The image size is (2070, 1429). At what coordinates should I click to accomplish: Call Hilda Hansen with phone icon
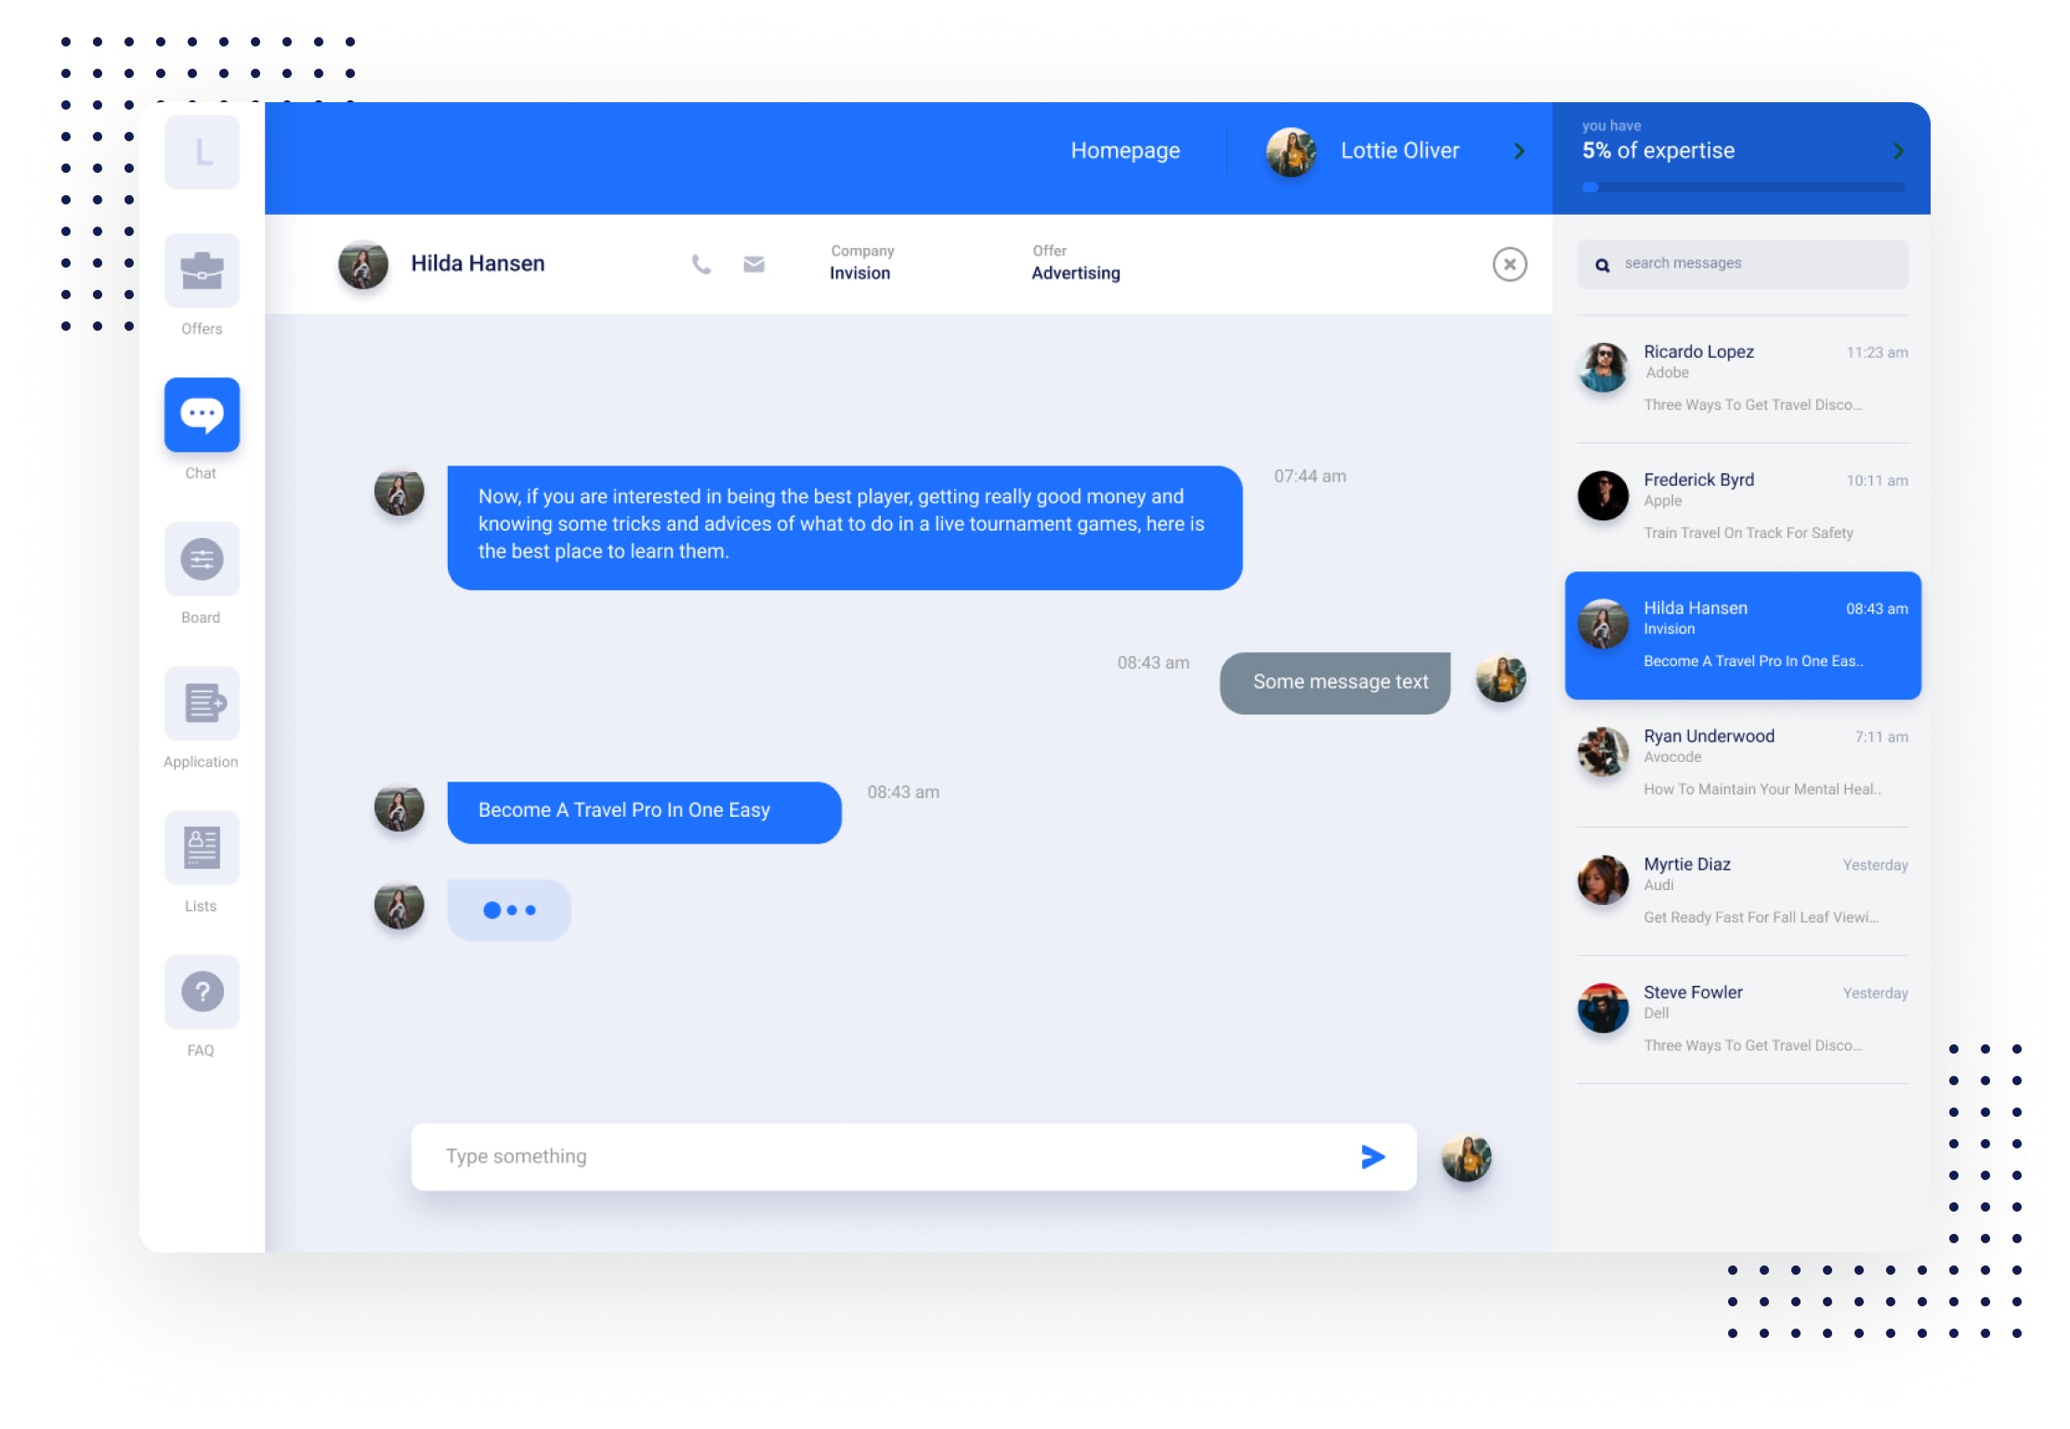[701, 265]
